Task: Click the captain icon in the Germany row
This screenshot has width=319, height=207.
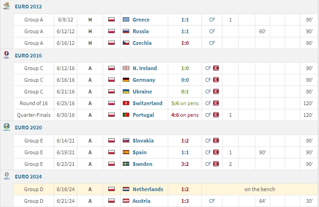Action: pyautogui.click(x=216, y=80)
